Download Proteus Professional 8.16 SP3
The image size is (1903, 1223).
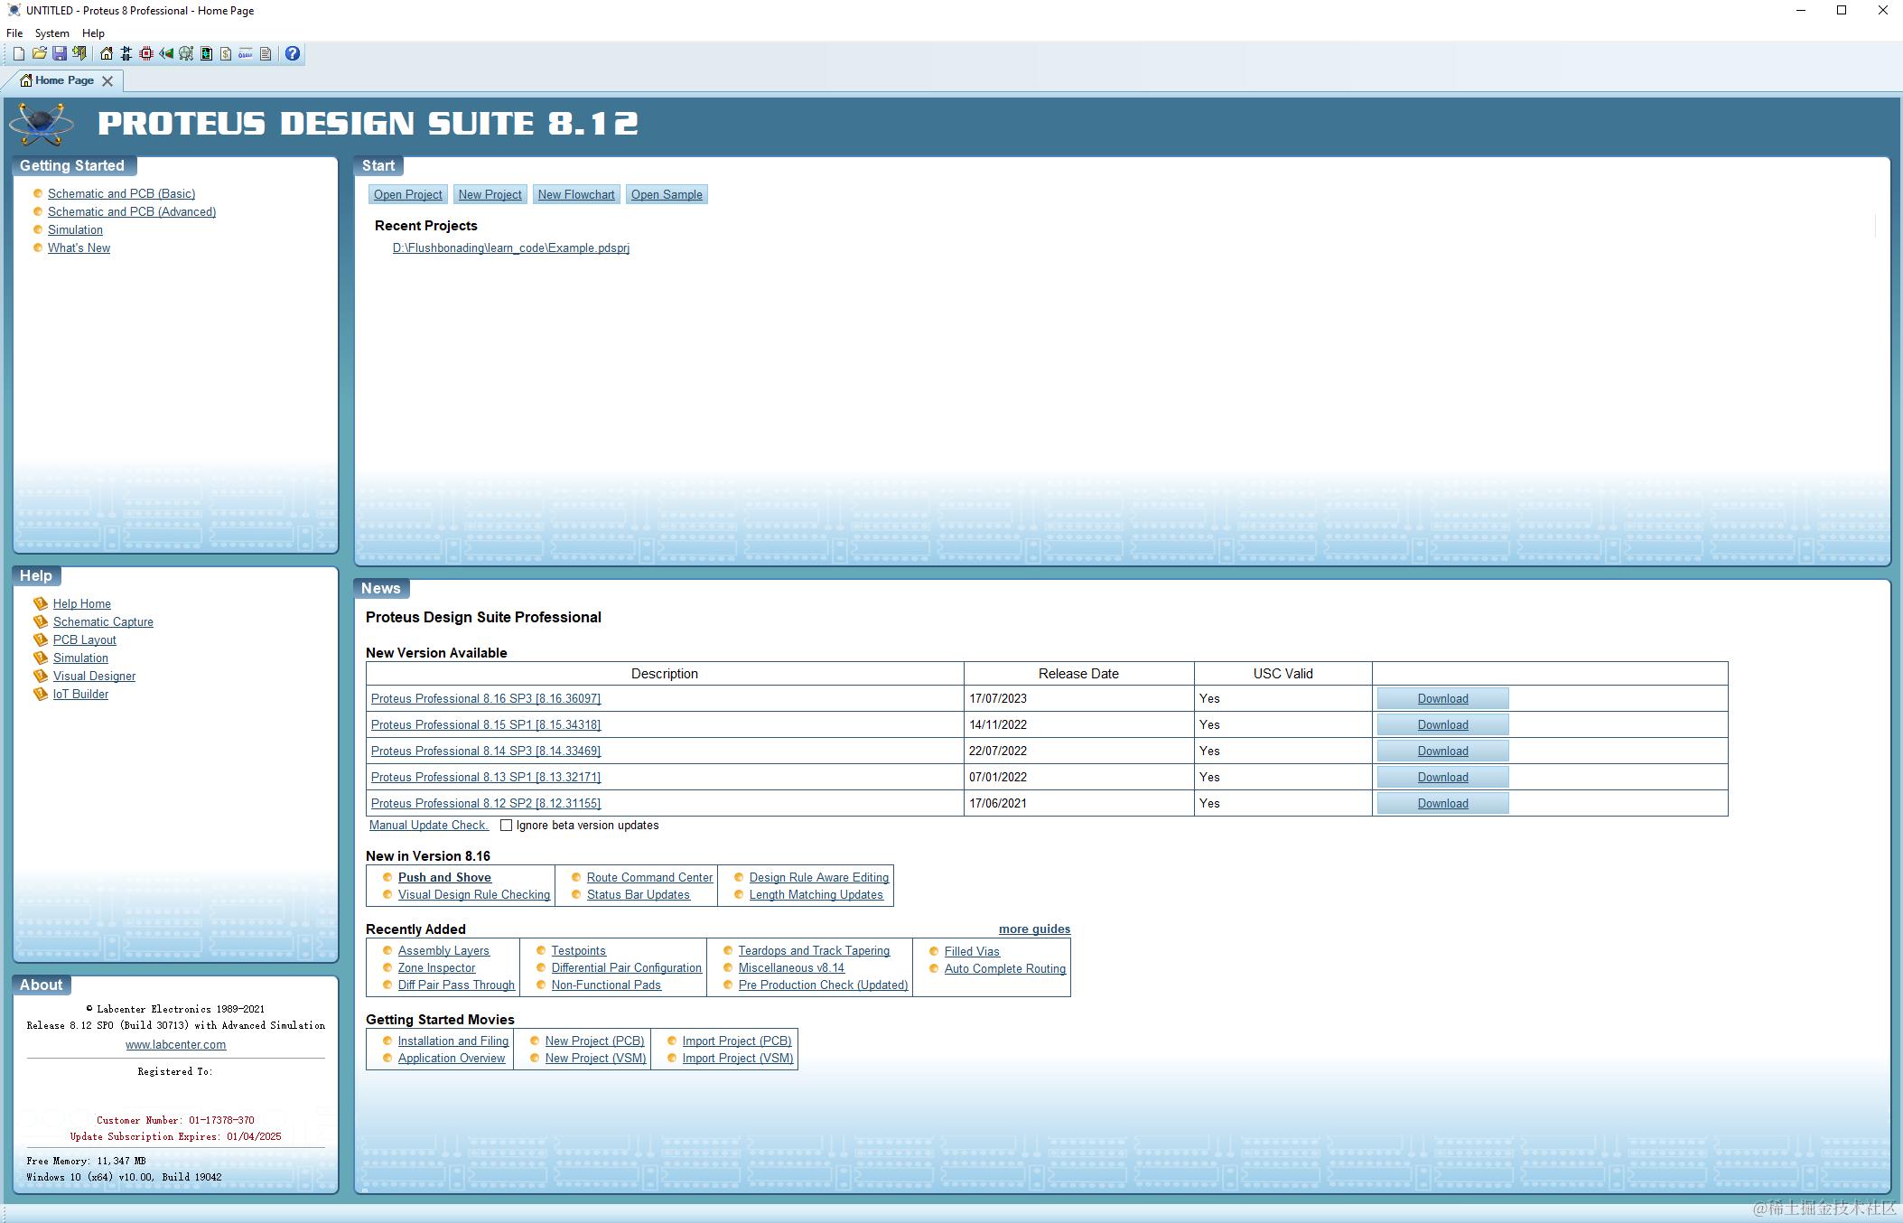(1442, 698)
